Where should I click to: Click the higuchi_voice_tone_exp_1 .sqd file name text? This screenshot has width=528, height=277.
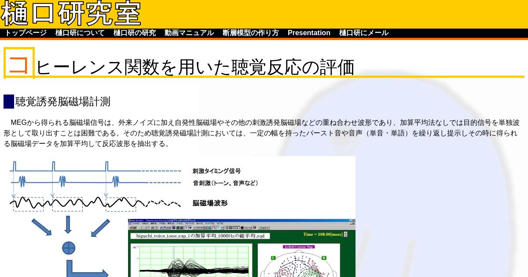[200, 236]
